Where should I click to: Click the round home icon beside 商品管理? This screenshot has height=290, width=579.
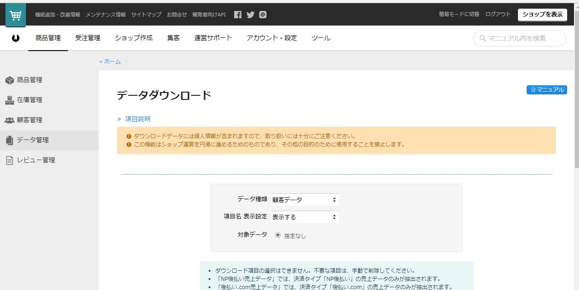coord(16,38)
